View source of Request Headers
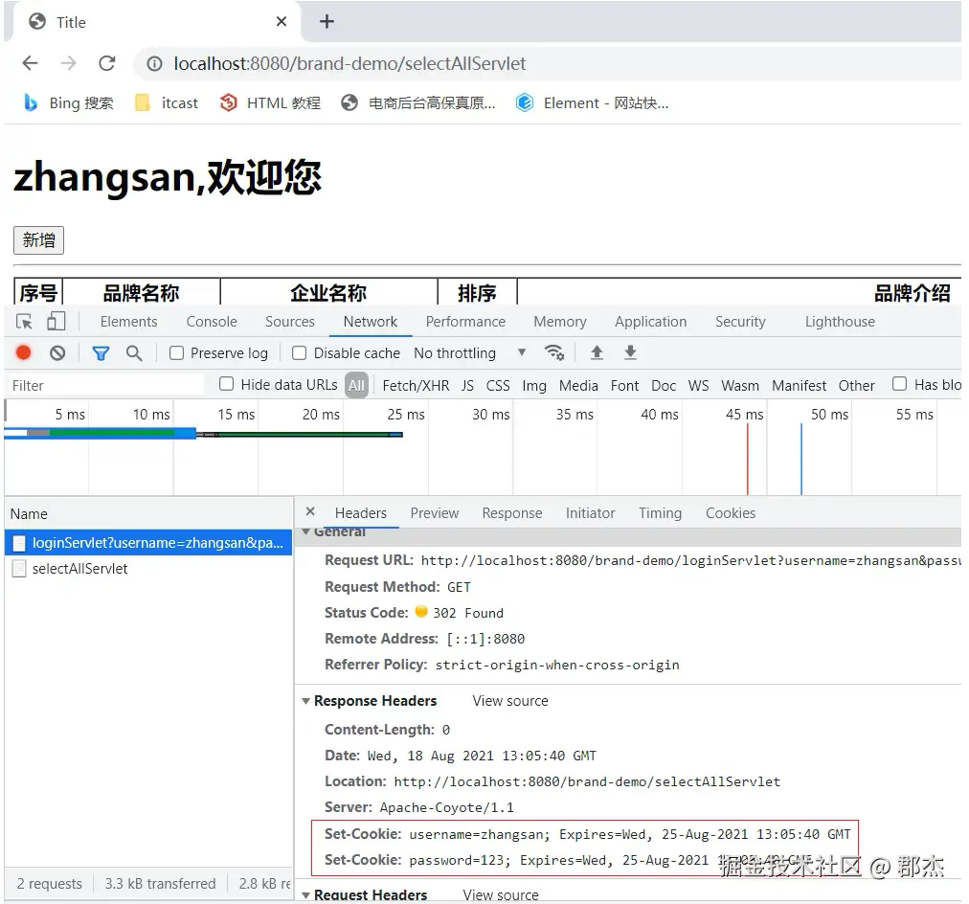Image resolution: width=969 pixels, height=904 pixels. (501, 894)
